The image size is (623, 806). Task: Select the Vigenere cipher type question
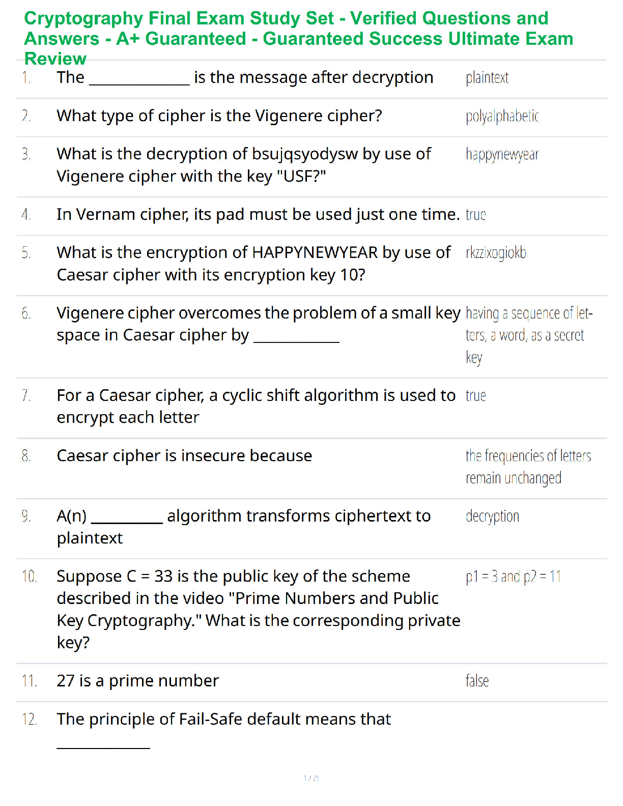click(219, 116)
